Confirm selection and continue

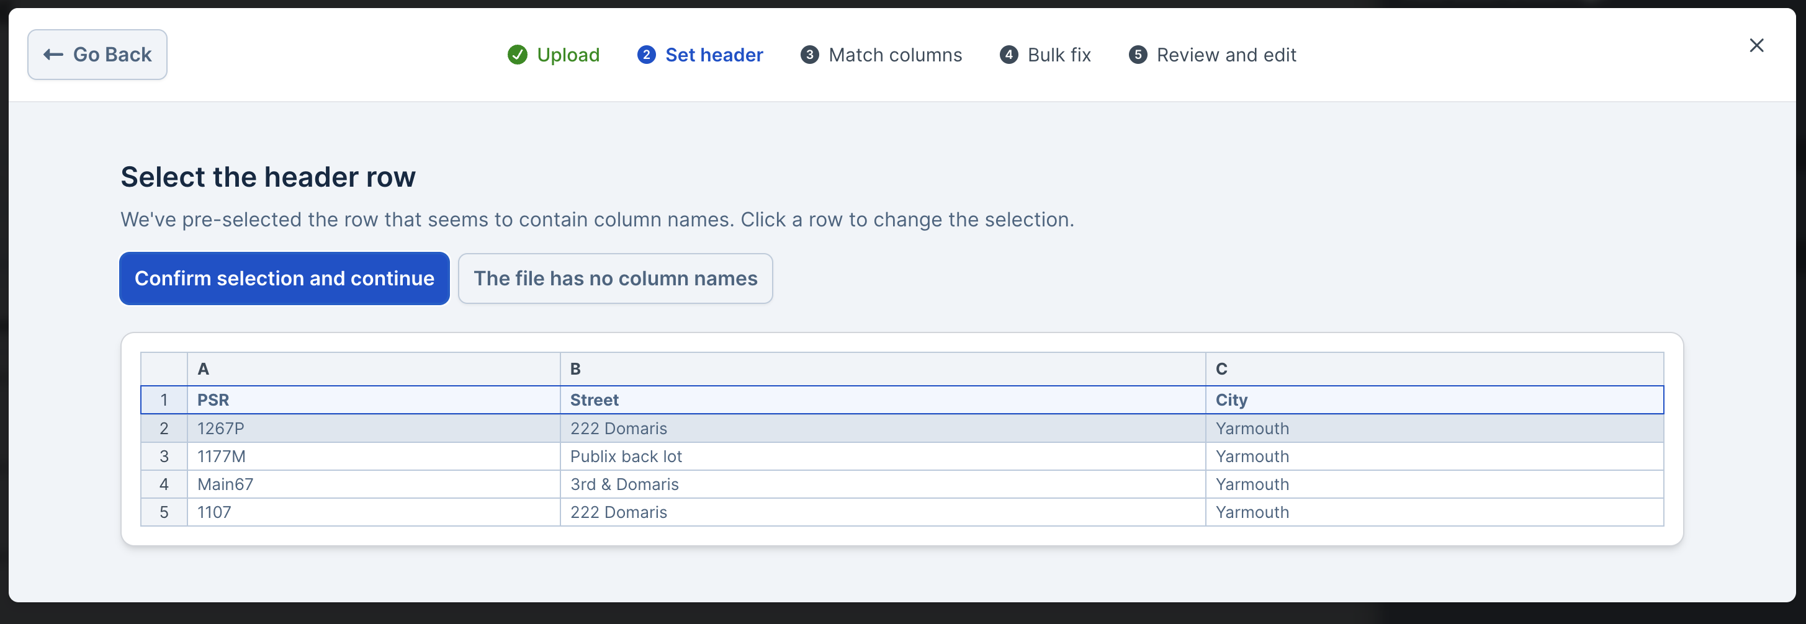pyautogui.click(x=285, y=279)
